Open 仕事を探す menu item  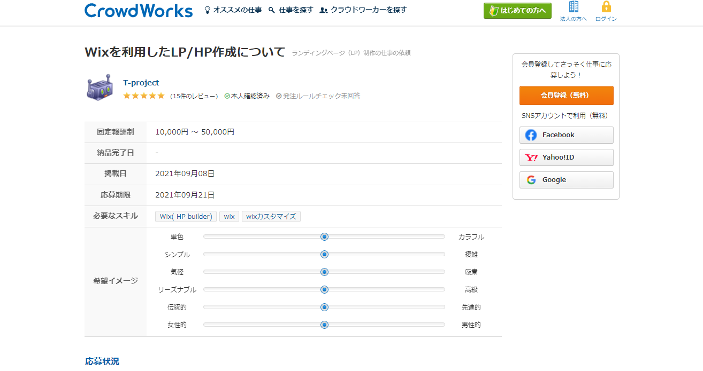click(x=296, y=10)
